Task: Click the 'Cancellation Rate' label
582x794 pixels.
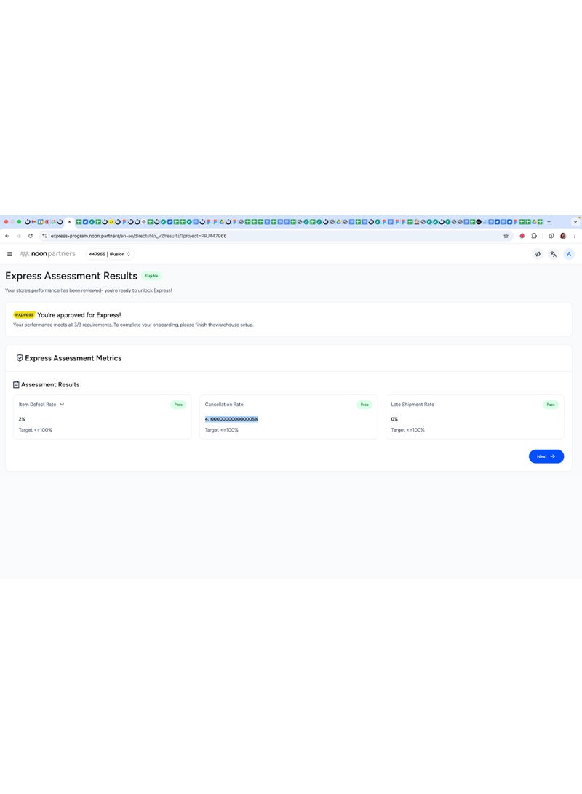Action: coord(224,405)
